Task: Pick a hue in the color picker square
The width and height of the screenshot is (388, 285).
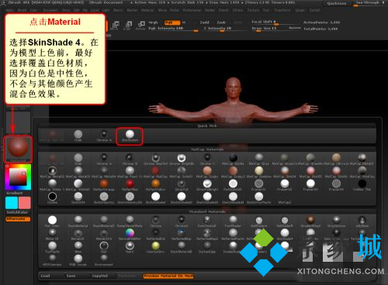Action: tap(18, 177)
